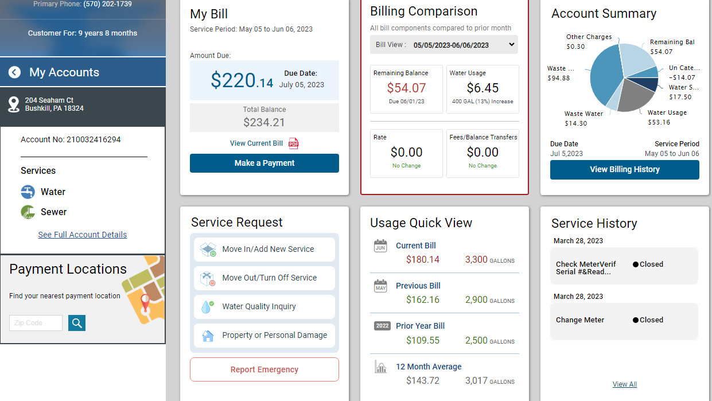
Task: Click the house icon for Property Damage
Action: click(x=208, y=335)
